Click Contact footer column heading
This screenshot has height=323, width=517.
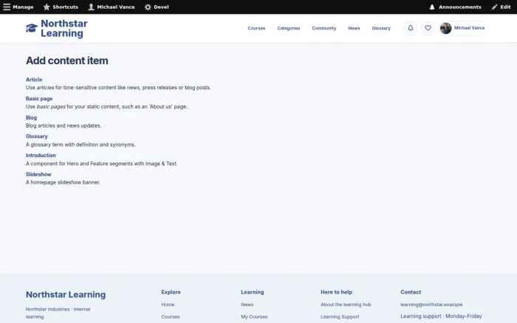[411, 292]
